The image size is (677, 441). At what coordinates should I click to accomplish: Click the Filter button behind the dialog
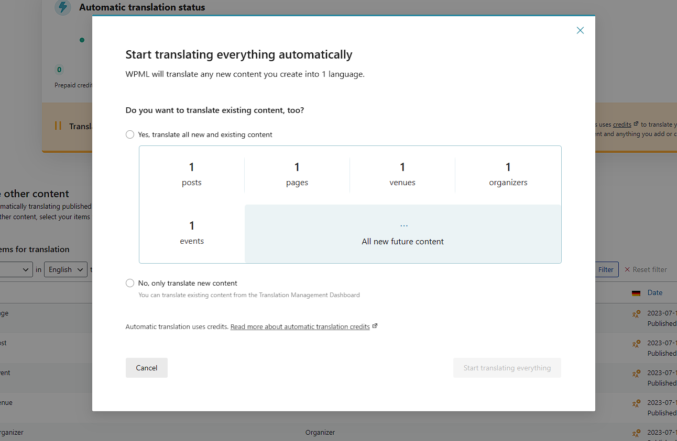606,269
